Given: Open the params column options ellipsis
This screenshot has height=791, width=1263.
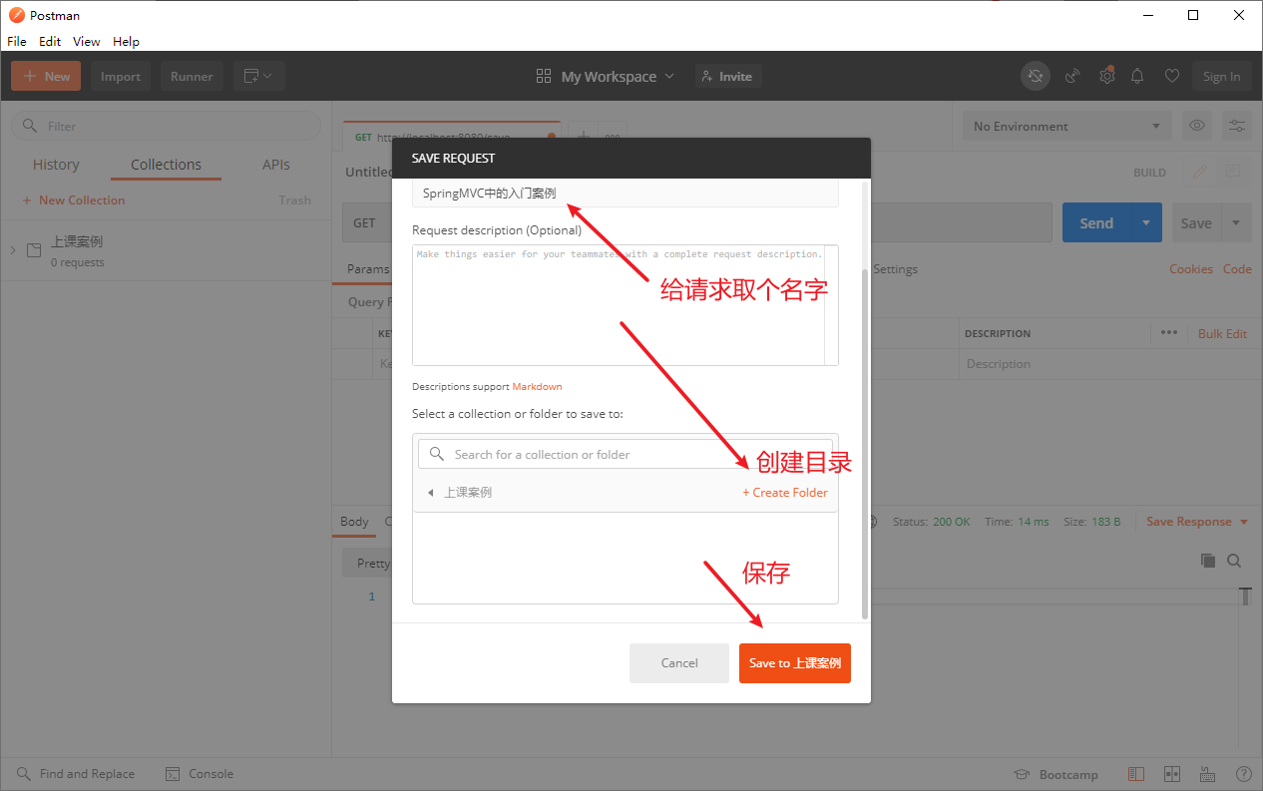Looking at the screenshot, I should tap(1169, 332).
